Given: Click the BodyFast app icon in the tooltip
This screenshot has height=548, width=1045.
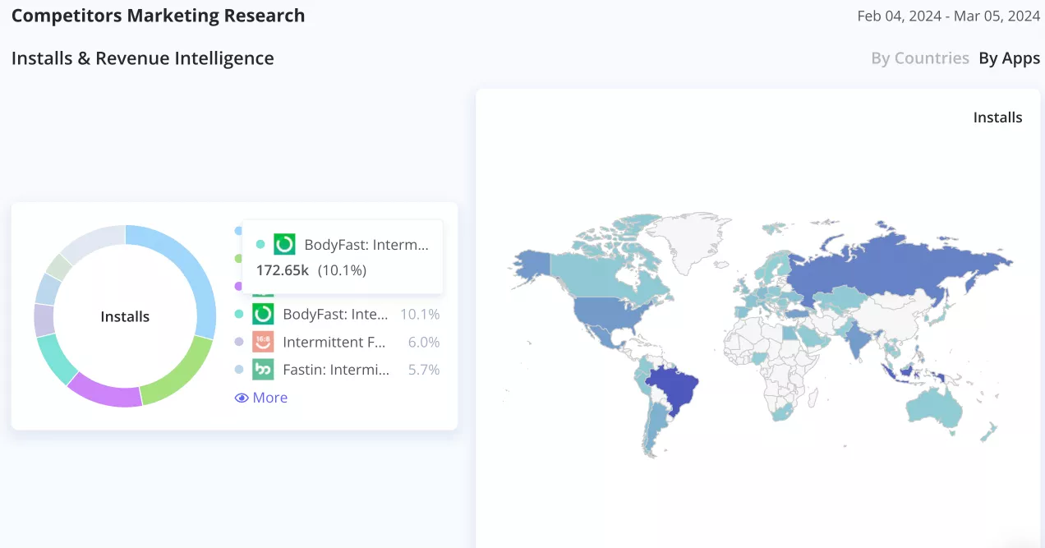Looking at the screenshot, I should 284,244.
